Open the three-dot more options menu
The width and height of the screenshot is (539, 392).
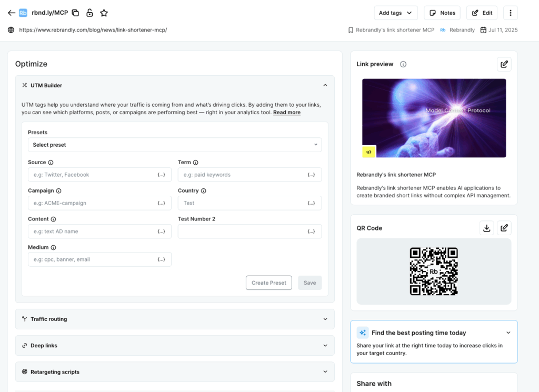[x=511, y=13]
